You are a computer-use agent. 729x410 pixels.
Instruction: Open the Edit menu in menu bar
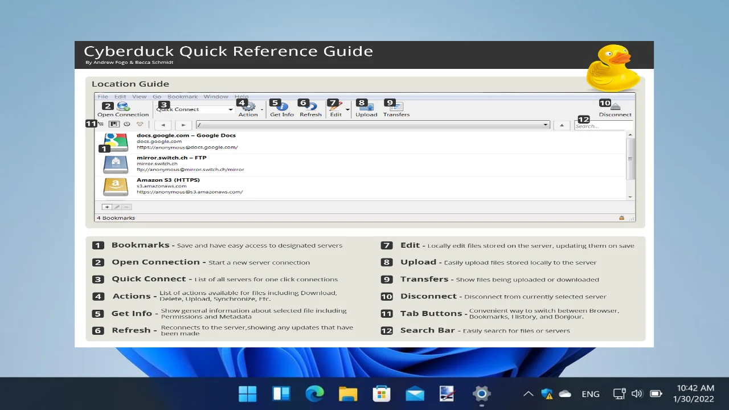tap(120, 97)
